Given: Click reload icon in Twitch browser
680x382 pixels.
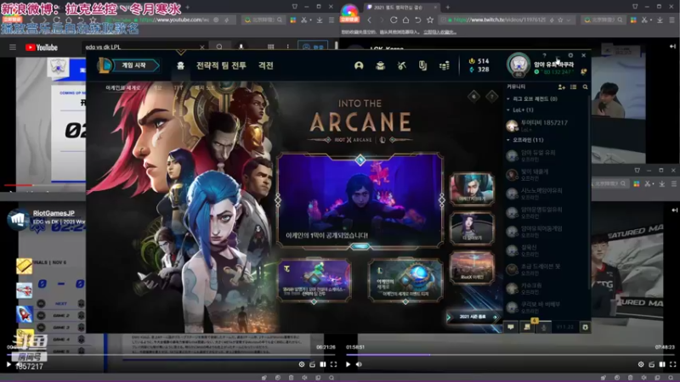Looking at the screenshot, I should pyautogui.click(x=394, y=20).
